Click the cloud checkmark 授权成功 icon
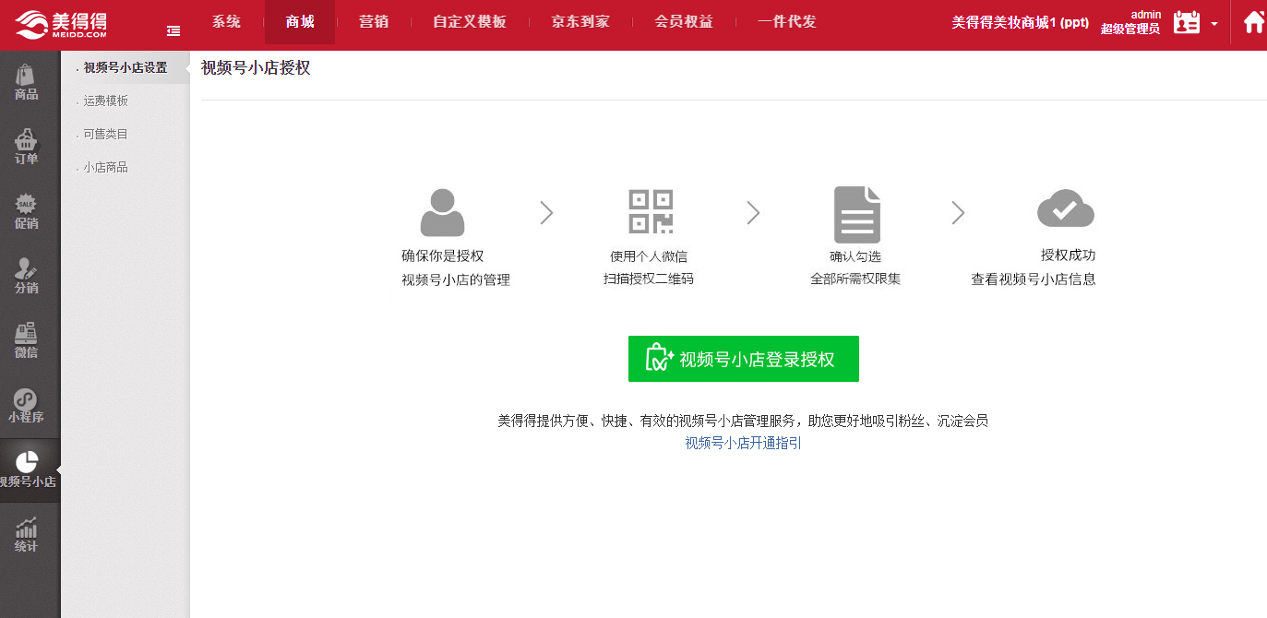This screenshot has width=1267, height=618. point(1066,208)
